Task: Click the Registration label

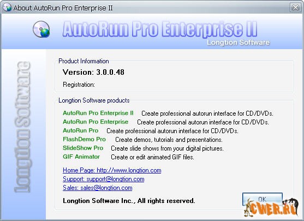Action: click(79, 85)
